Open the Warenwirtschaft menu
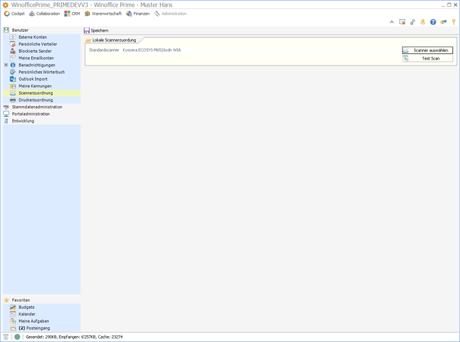The image size is (460, 342). (x=103, y=14)
